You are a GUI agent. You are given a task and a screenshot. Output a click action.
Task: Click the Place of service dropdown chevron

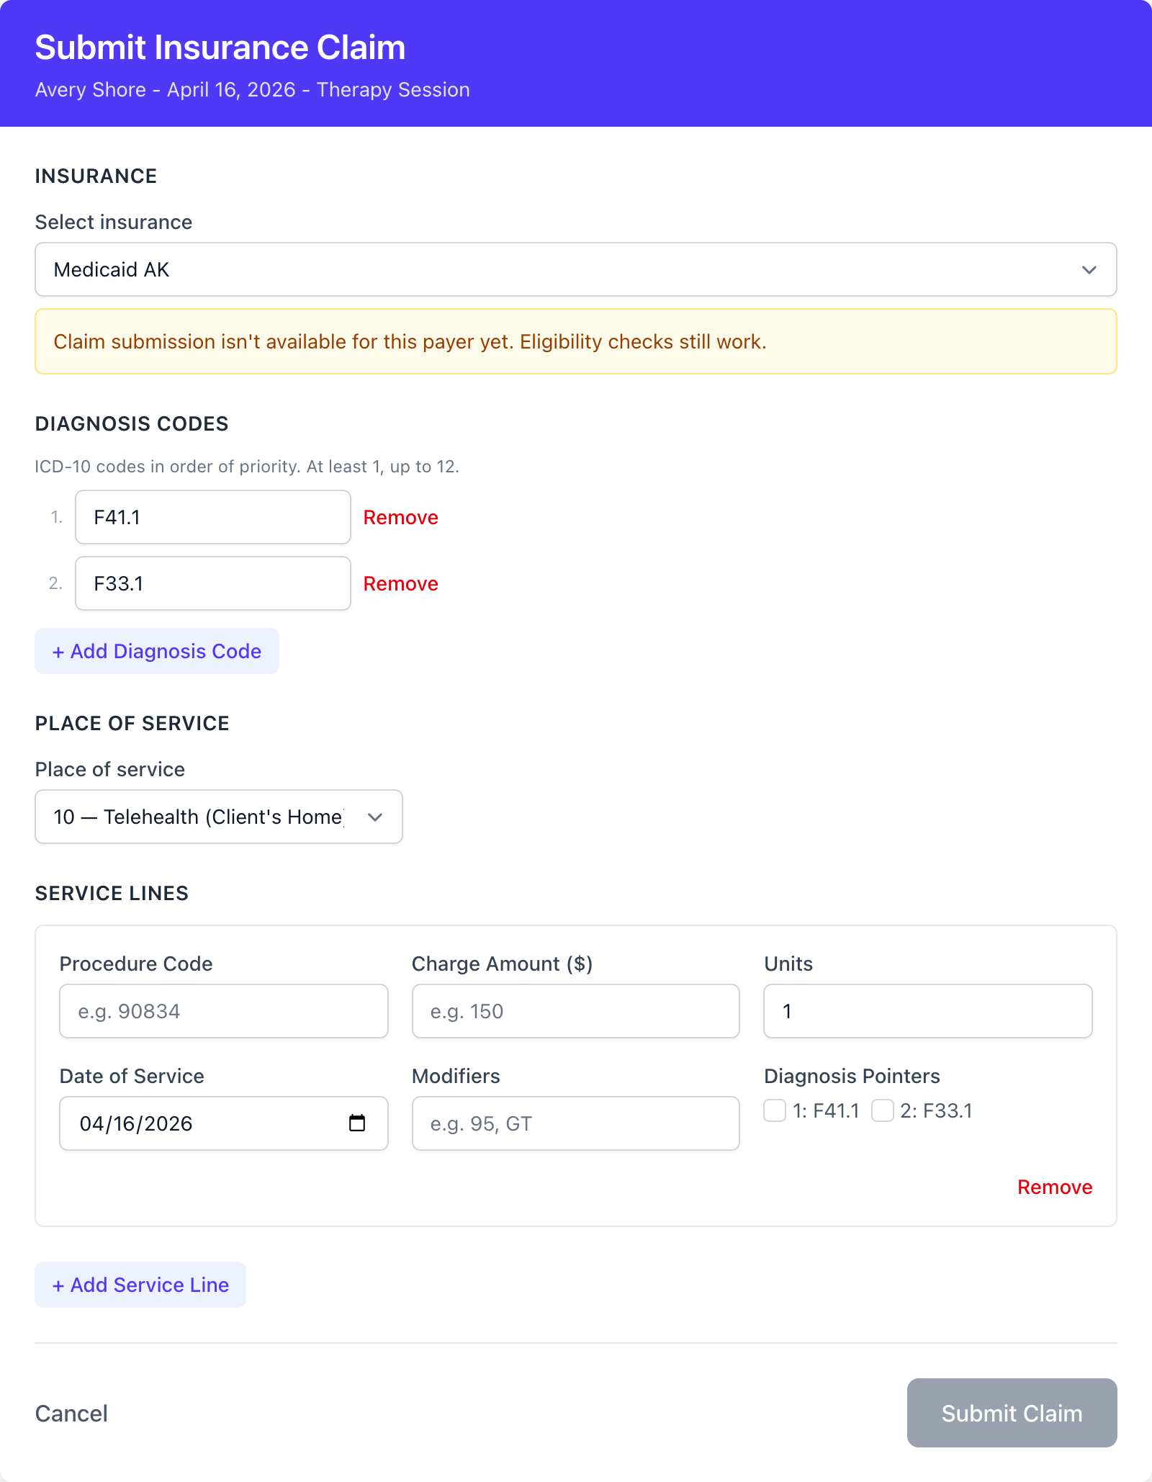pos(374,817)
